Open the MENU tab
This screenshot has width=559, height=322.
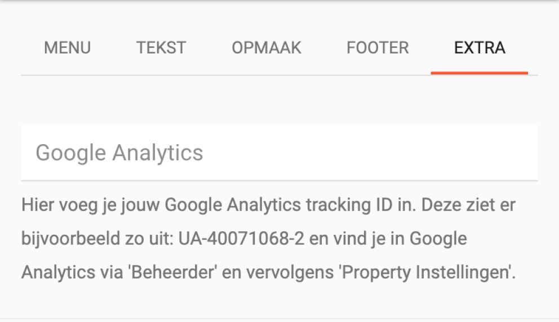point(68,48)
